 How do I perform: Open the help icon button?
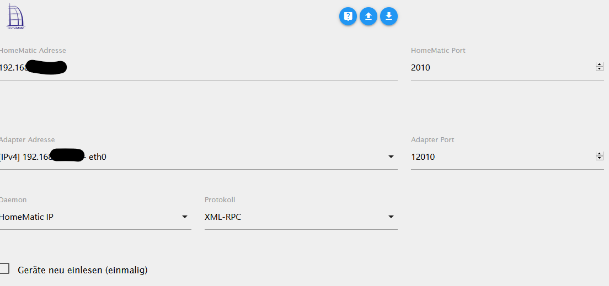point(348,17)
